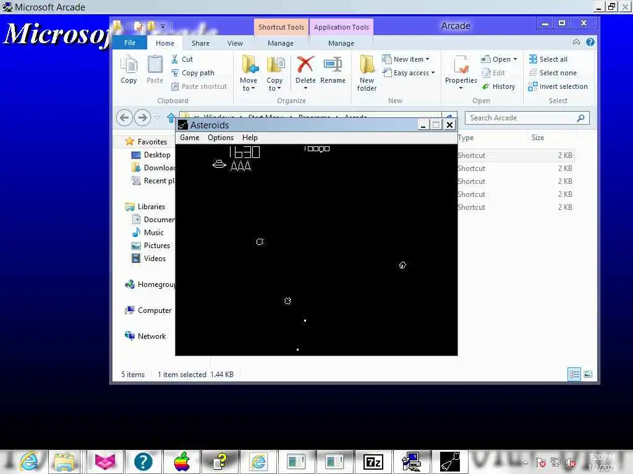Click Select none in the ribbon
This screenshot has width=633, height=474.
coord(553,73)
